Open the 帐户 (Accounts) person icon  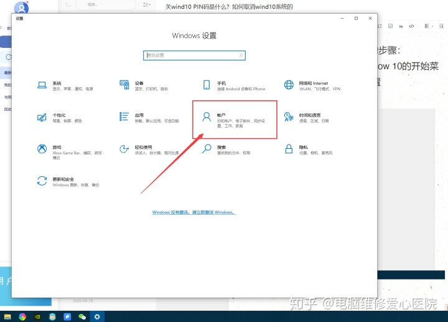207,117
